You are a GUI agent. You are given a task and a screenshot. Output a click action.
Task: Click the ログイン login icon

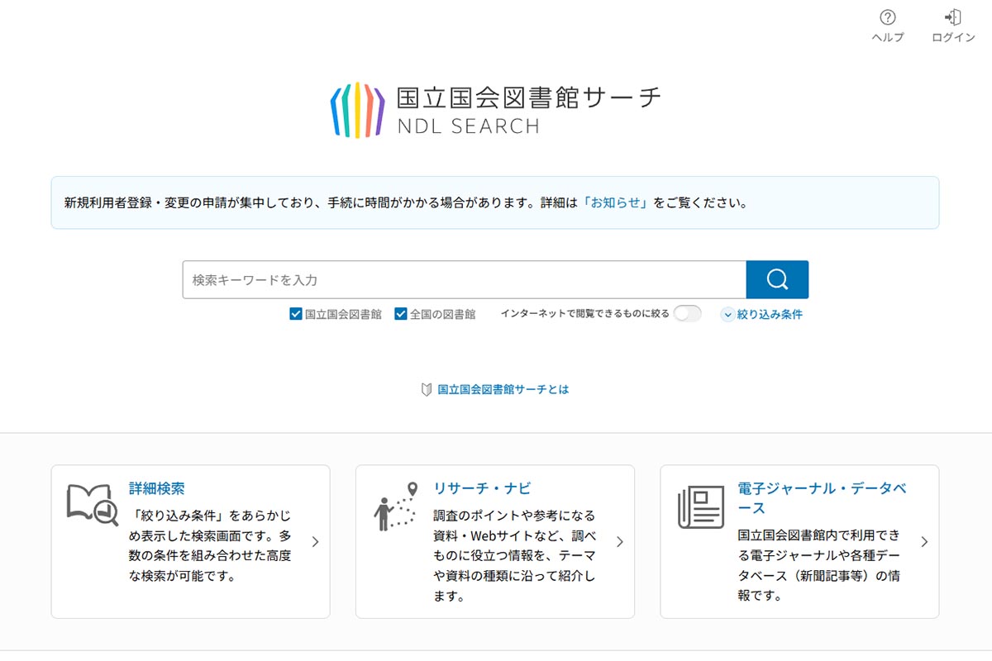click(953, 17)
